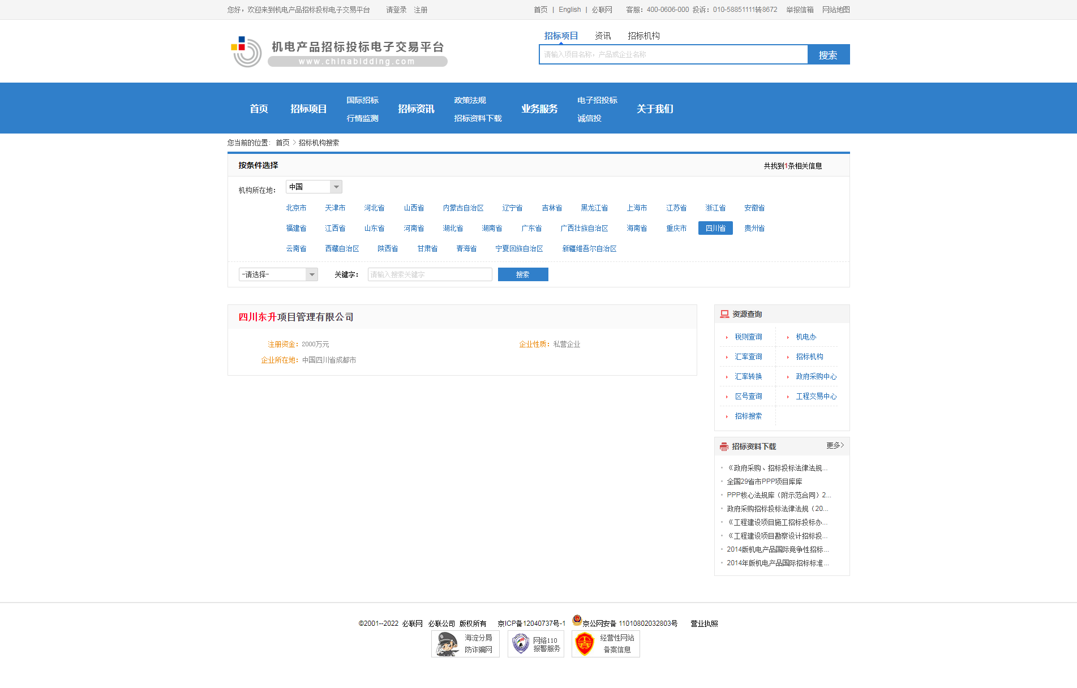This screenshot has width=1077, height=688.
Task: Click the keyword 搜索 button
Action: 522,274
